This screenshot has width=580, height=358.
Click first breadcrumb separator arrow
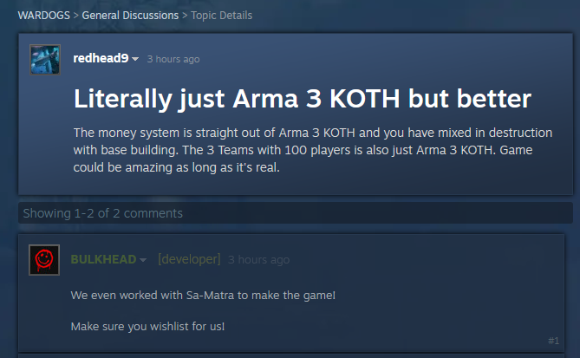[75, 15]
